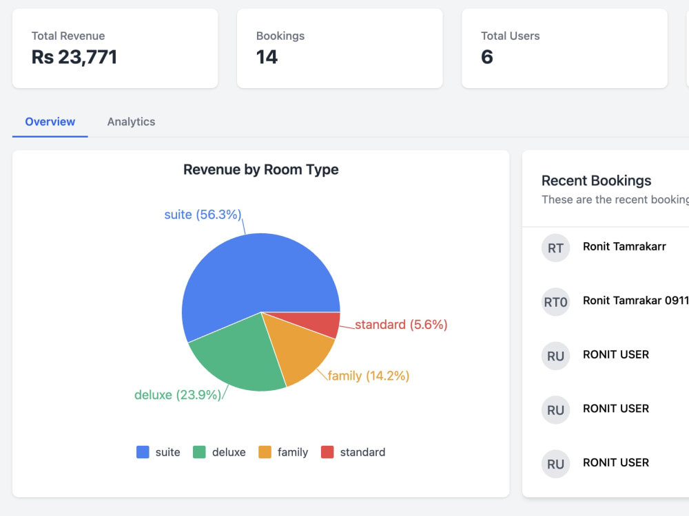Open the Total Users card
This screenshot has height=516, width=689.
coord(565,48)
